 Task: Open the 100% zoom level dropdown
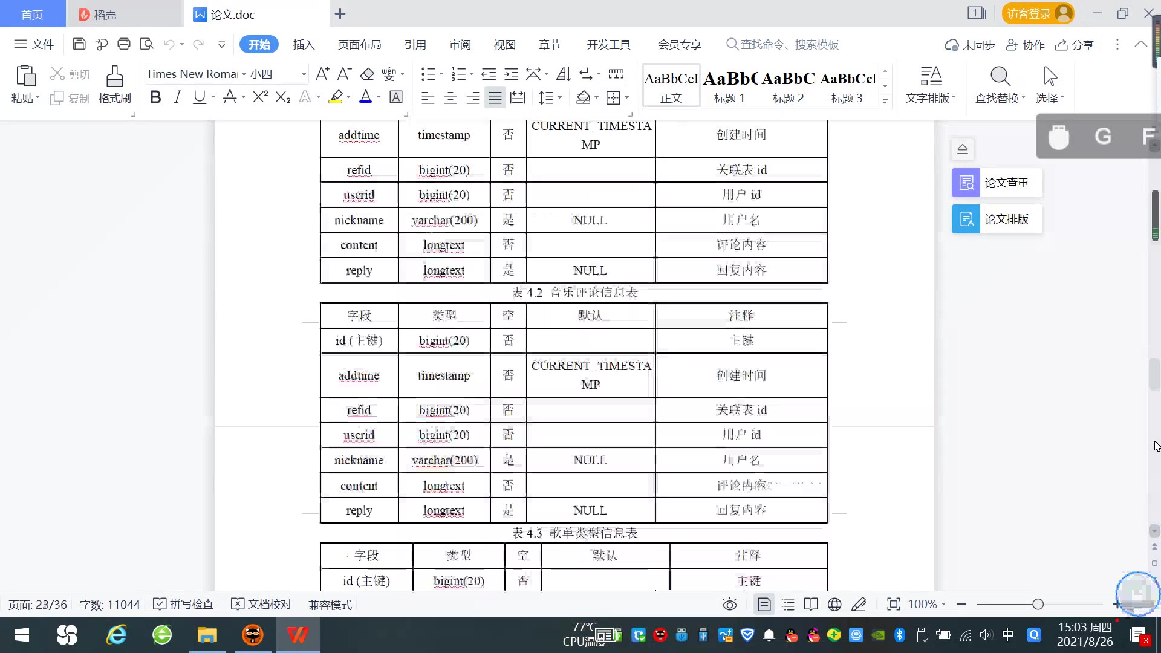pyautogui.click(x=927, y=604)
